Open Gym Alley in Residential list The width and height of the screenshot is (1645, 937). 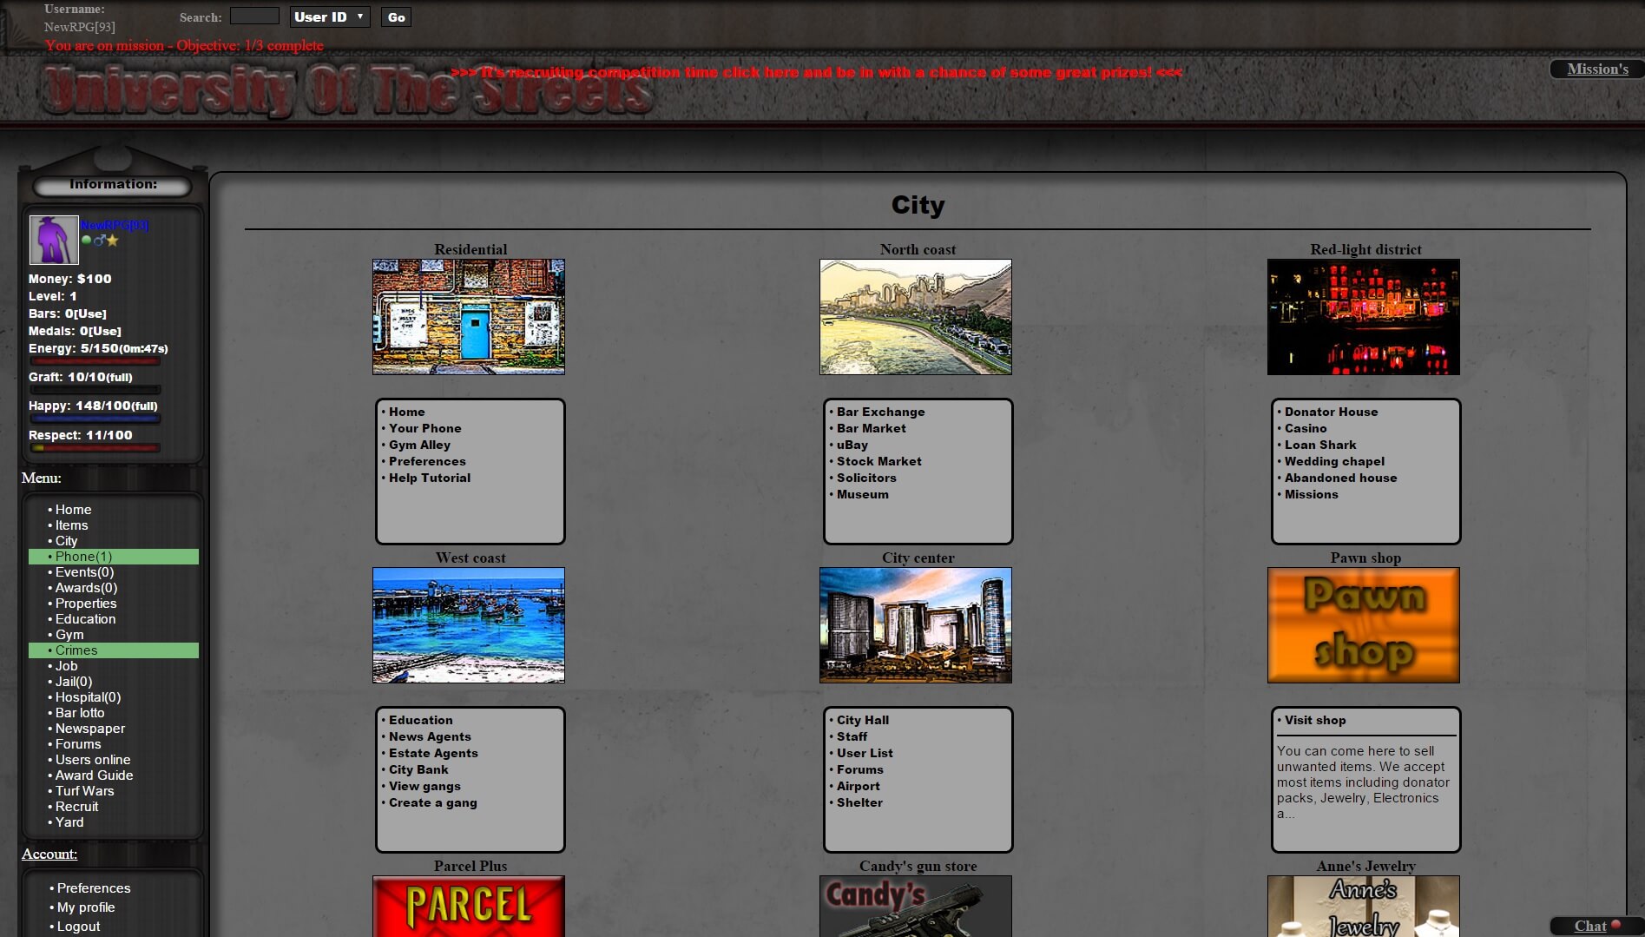click(x=419, y=445)
